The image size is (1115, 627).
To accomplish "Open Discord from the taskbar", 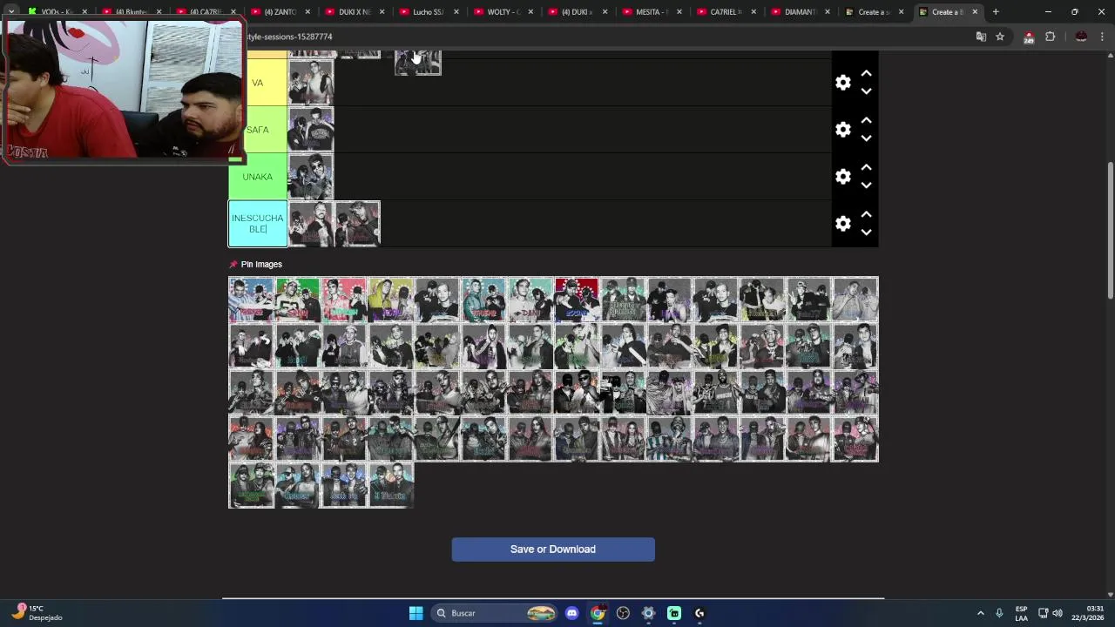I will (571, 613).
